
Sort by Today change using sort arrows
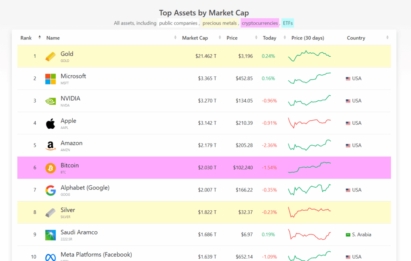285,37
